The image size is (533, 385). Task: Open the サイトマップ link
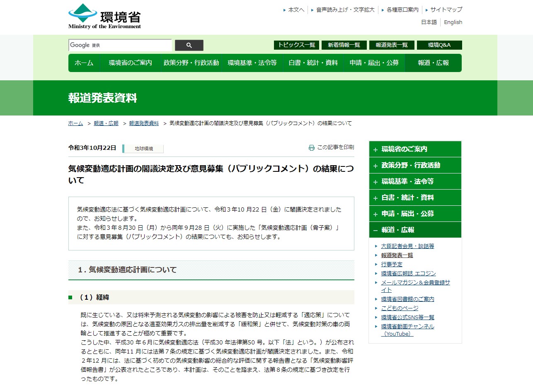click(446, 10)
